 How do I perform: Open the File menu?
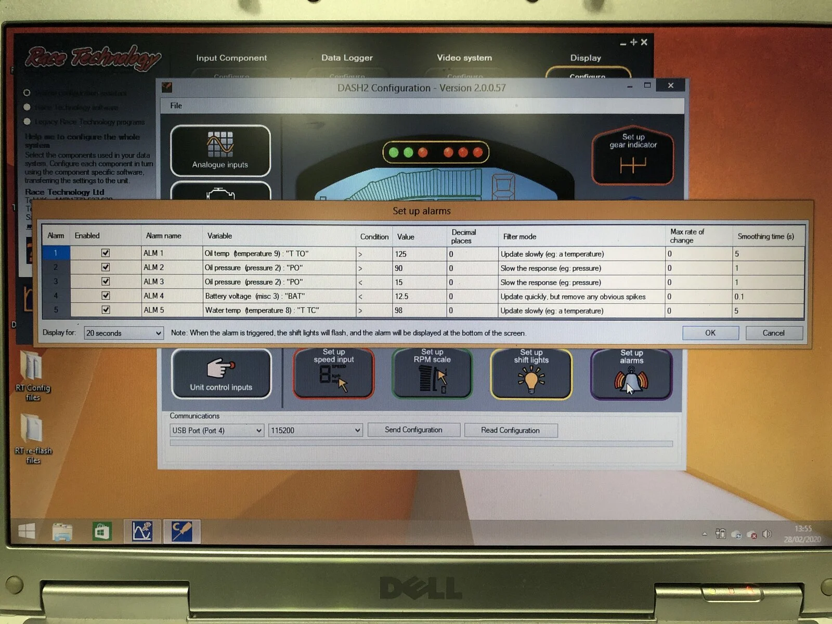[x=176, y=106]
